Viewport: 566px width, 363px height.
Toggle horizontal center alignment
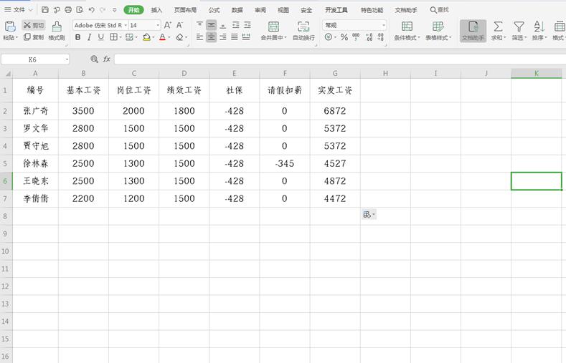pos(211,37)
